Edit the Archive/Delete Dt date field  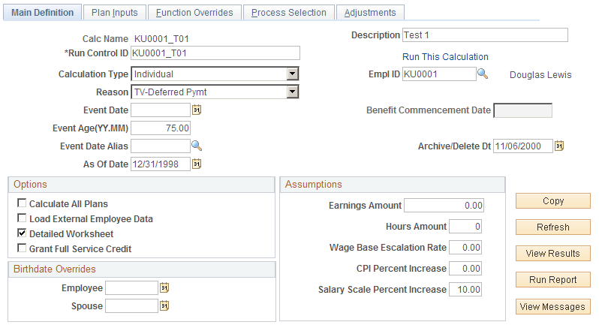[523, 146]
